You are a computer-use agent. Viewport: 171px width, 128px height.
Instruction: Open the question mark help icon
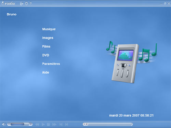coord(30,3)
